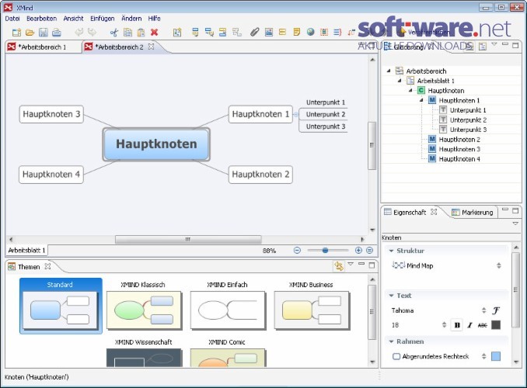Click the Undo arrow icon
The image size is (527, 388).
(x=79, y=33)
